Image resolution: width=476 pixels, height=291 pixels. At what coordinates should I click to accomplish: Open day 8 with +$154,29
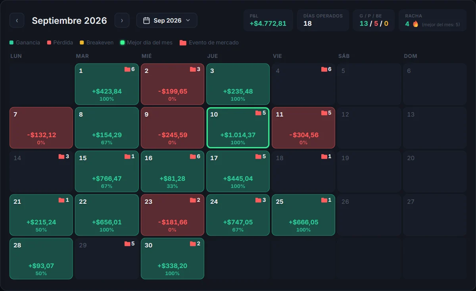tap(107, 128)
